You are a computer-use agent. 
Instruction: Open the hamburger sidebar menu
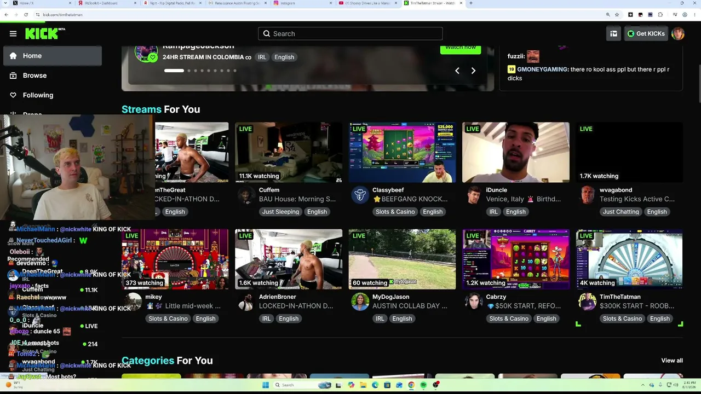pyautogui.click(x=13, y=33)
